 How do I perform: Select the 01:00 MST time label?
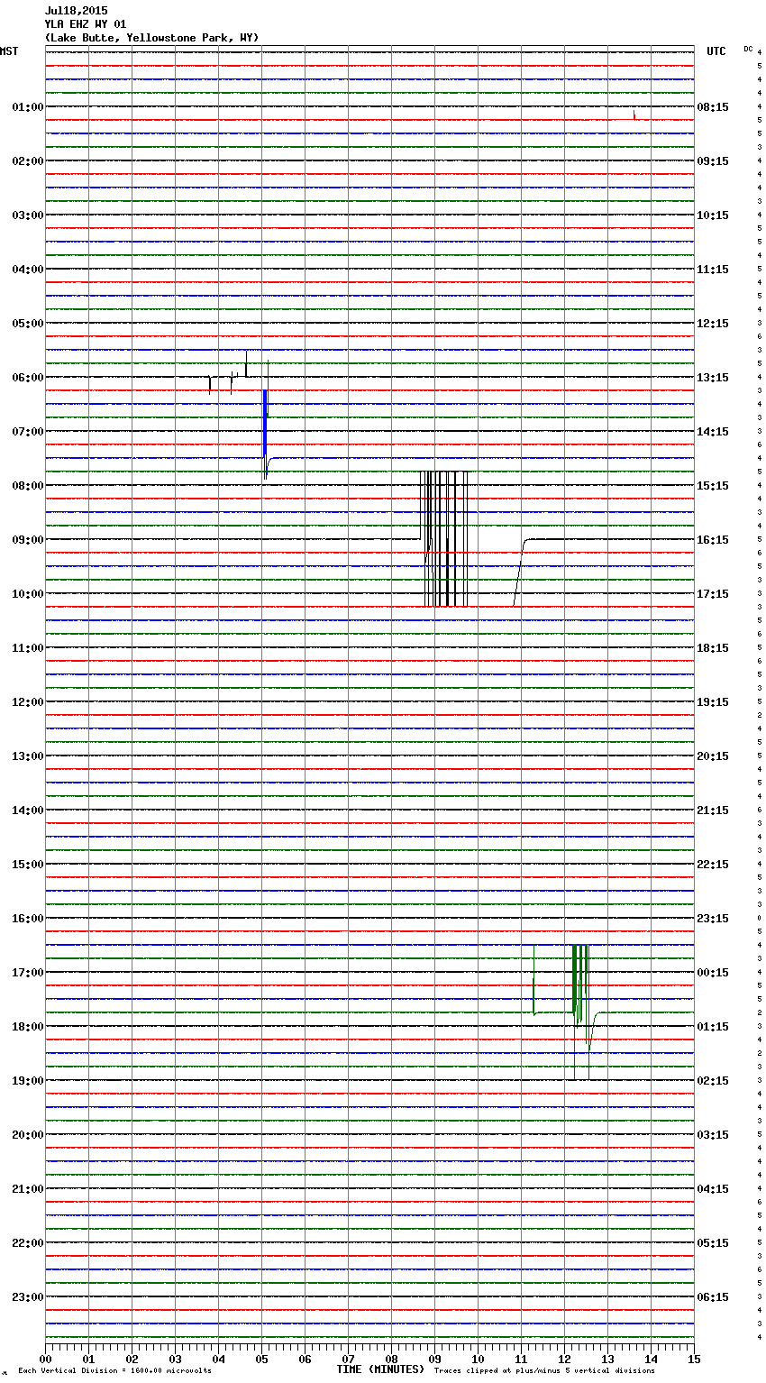coord(27,107)
